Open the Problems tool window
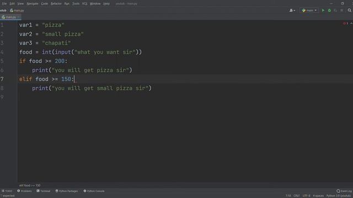Image resolution: width=353 pixels, height=198 pixels. (x=24, y=191)
